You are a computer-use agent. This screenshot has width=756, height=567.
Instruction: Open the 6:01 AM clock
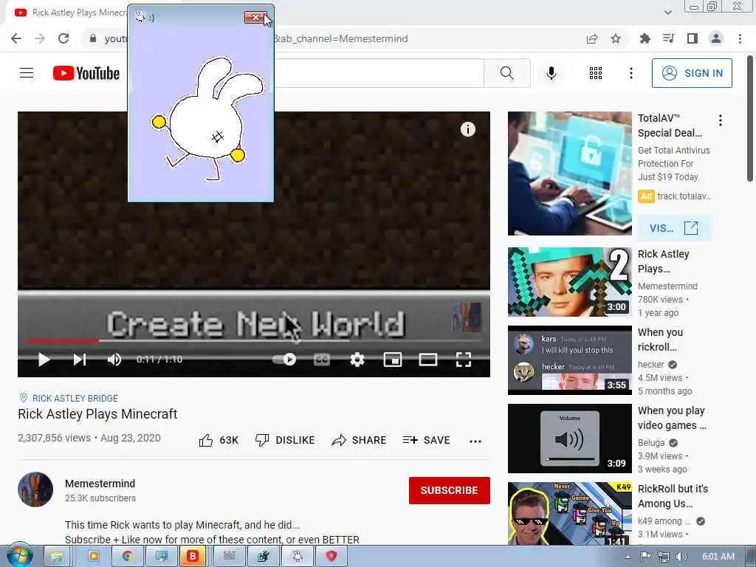coord(718,557)
